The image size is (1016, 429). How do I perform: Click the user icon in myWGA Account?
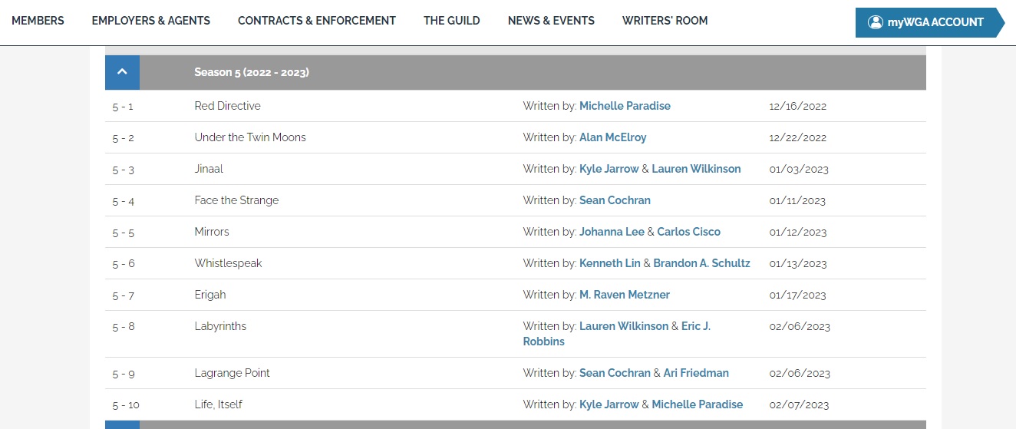(x=875, y=22)
